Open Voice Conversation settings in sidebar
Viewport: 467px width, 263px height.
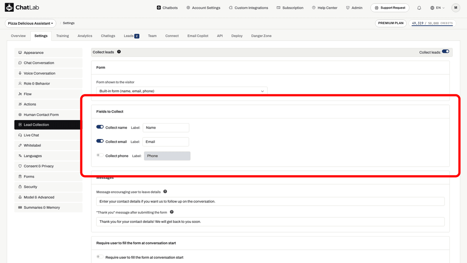[x=48, y=73]
